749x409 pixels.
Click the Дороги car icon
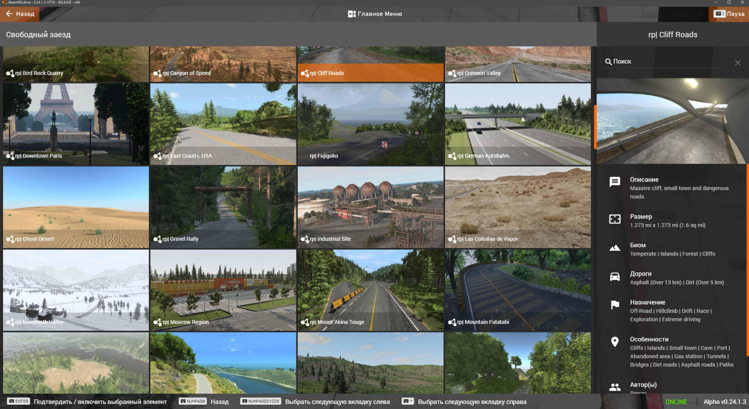click(x=615, y=277)
